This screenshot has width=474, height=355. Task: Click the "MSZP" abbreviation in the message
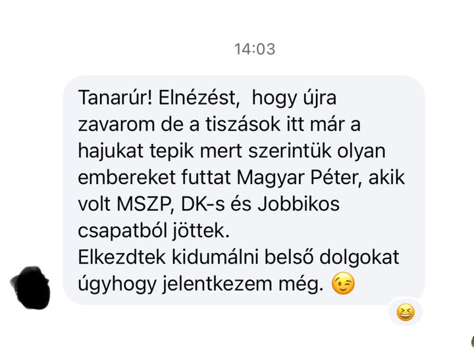coord(144,204)
